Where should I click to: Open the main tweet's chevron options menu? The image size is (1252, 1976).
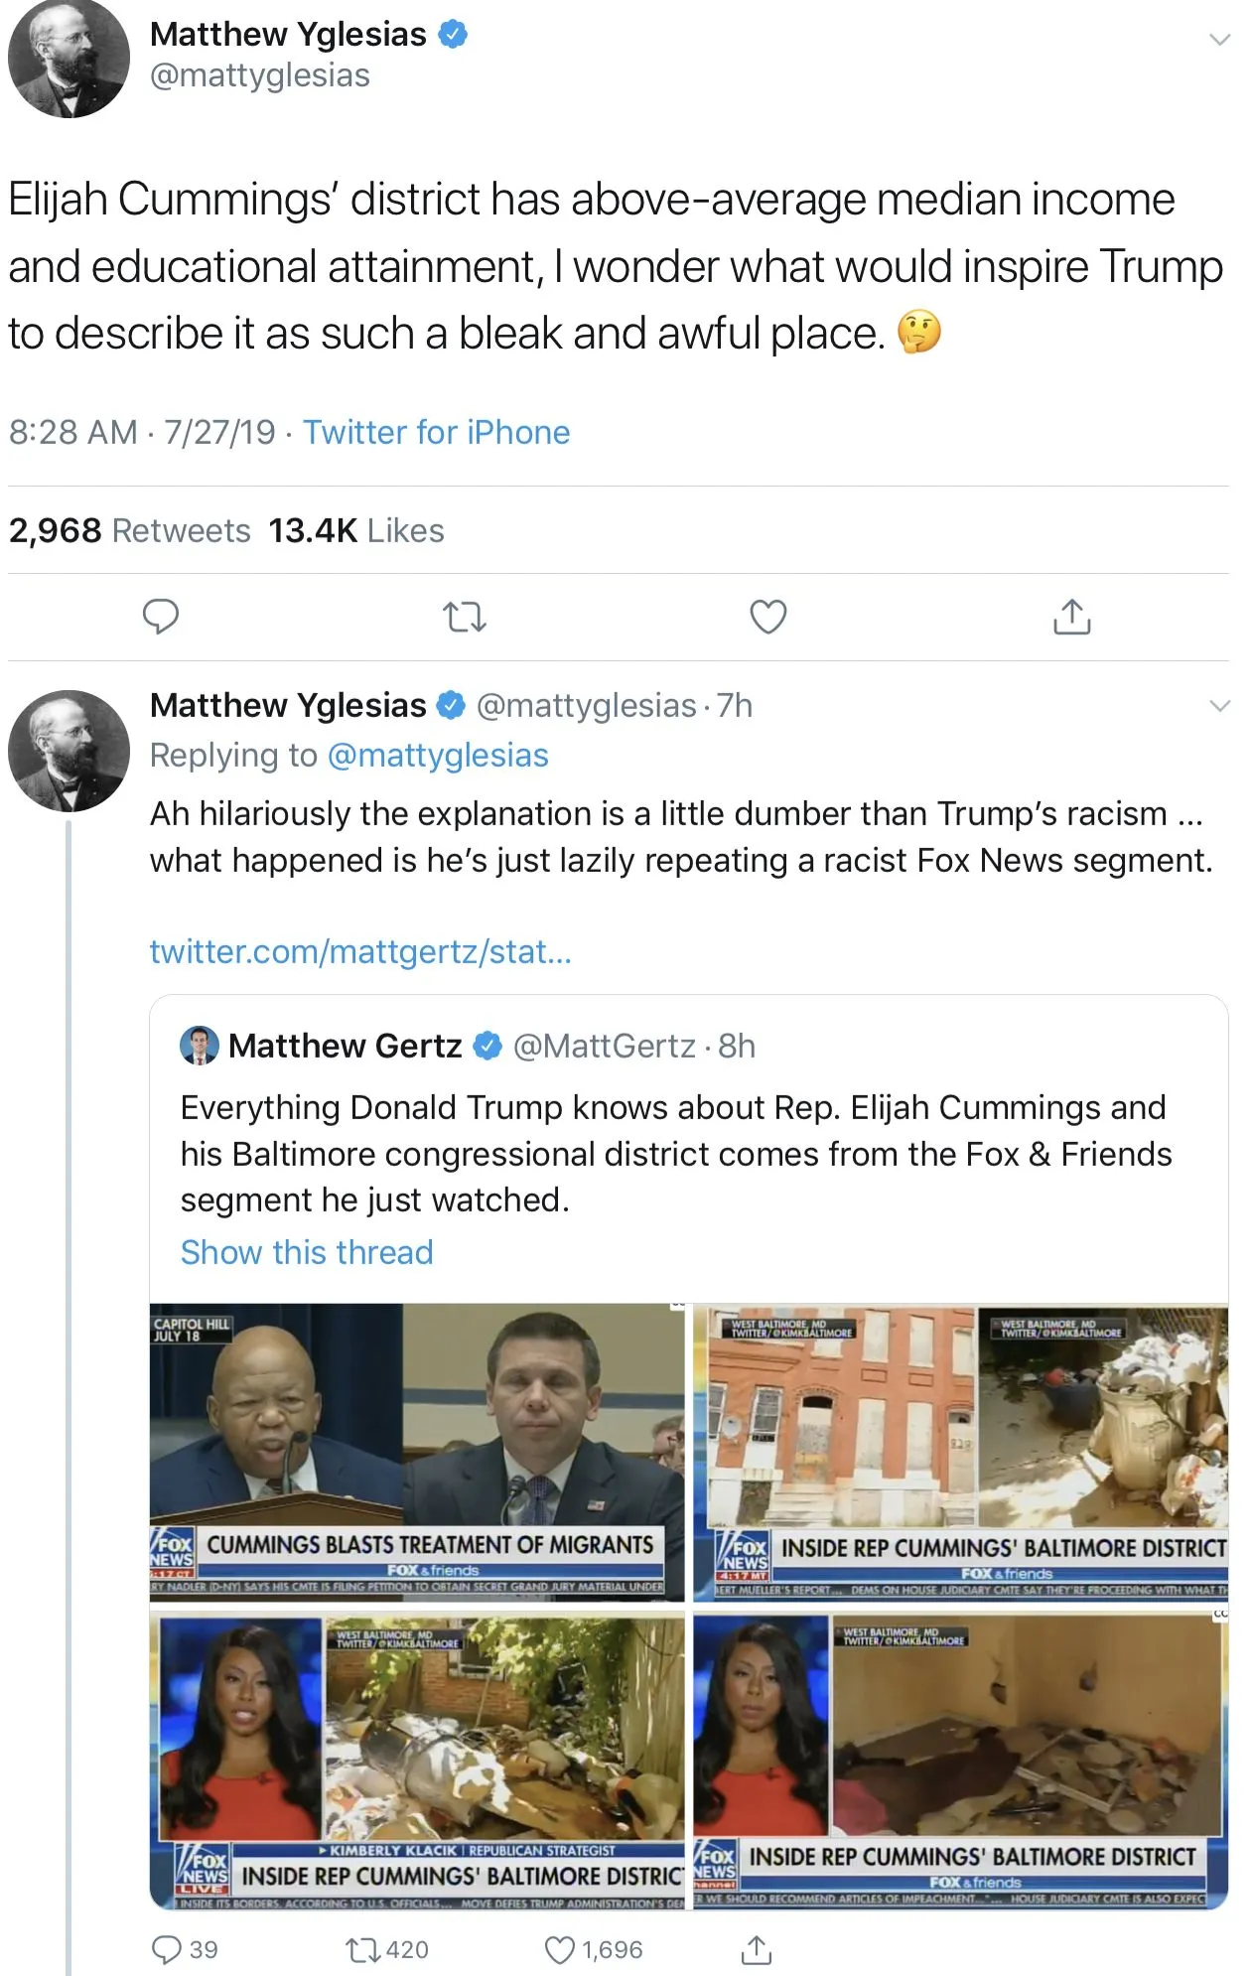(x=1219, y=40)
